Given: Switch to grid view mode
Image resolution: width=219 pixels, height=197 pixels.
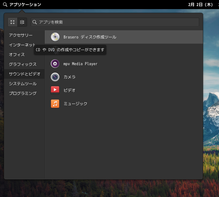Looking at the screenshot, I should point(12,22).
